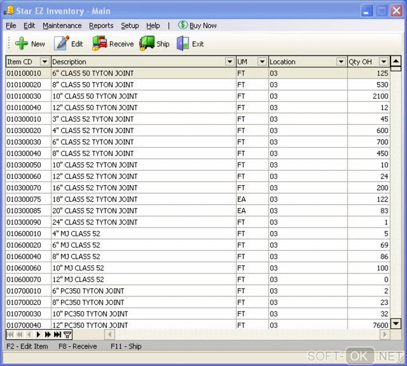Screen dimensions: 407x366
Task: Click the filter funnel icon in navigator
Action: [x=67, y=334]
